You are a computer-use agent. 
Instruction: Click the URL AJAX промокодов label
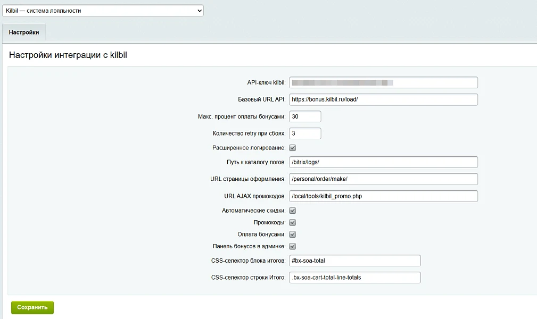255,196
